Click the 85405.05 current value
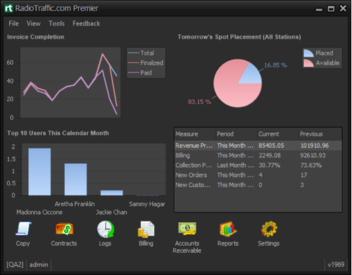 coord(271,146)
